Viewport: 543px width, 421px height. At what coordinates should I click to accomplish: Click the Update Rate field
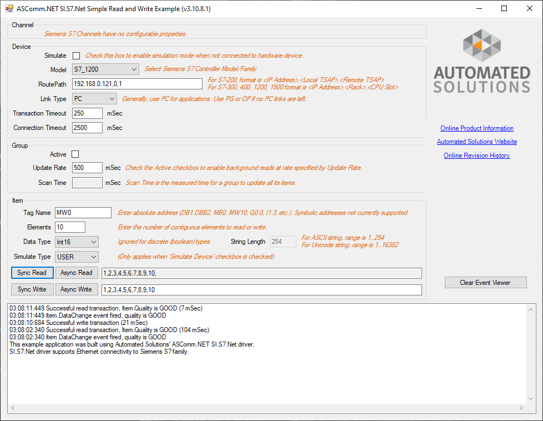point(87,168)
